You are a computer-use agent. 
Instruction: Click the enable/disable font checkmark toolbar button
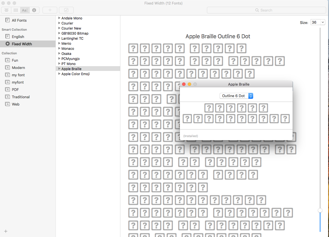pos(66,10)
